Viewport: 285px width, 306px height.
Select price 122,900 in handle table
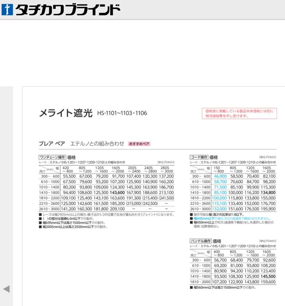236,282
